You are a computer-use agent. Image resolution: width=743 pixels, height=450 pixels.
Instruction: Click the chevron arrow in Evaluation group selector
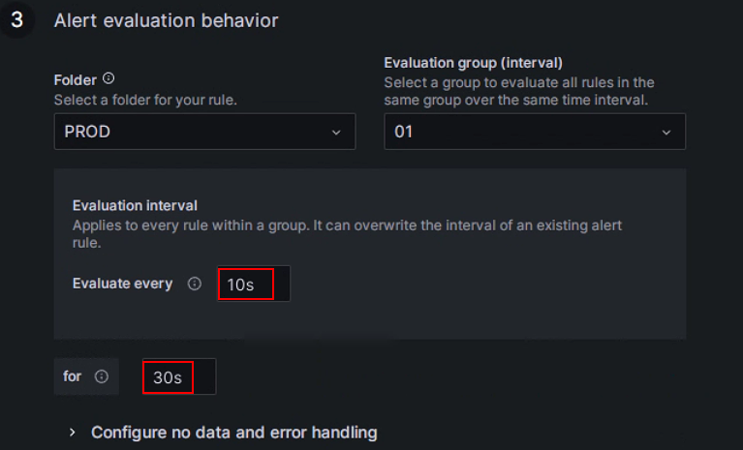pos(666,132)
